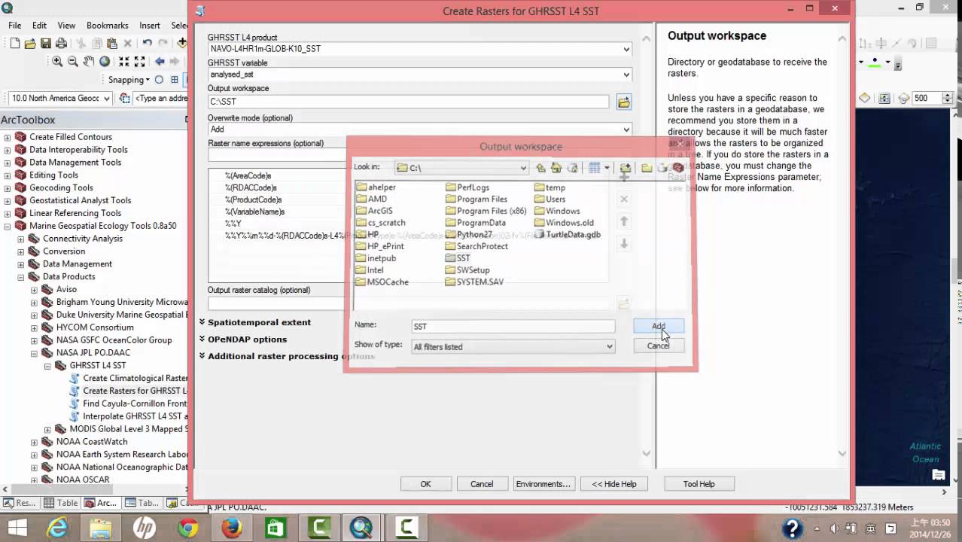
Task: Open Google Chrome from the taskbar
Action: coord(188,528)
